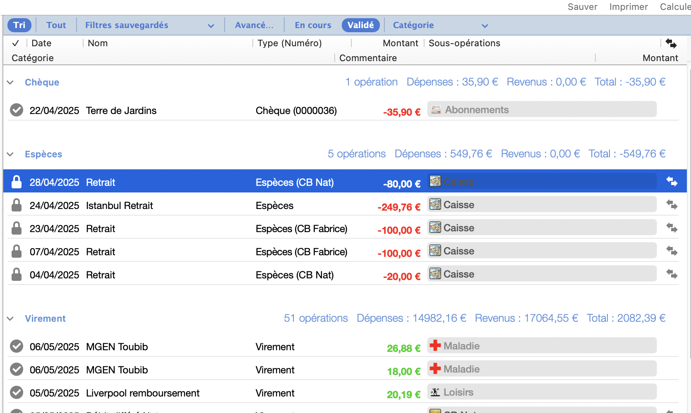The image size is (691, 413).
Task: Click Caisse icon on 07/04/2025 row
Action: click(435, 251)
